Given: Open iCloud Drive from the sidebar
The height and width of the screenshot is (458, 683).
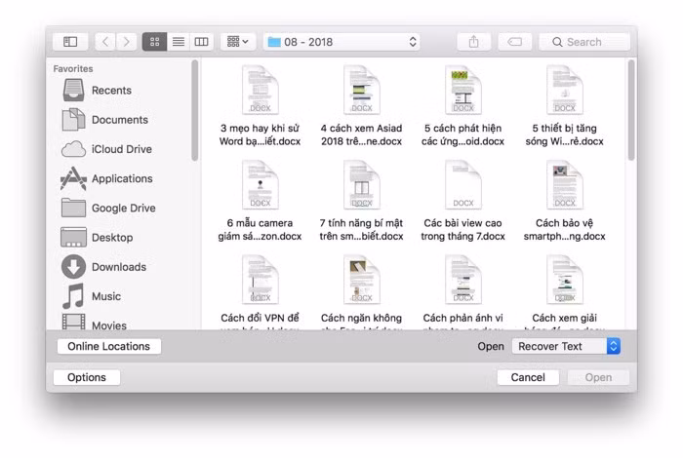Looking at the screenshot, I should pos(121,149).
